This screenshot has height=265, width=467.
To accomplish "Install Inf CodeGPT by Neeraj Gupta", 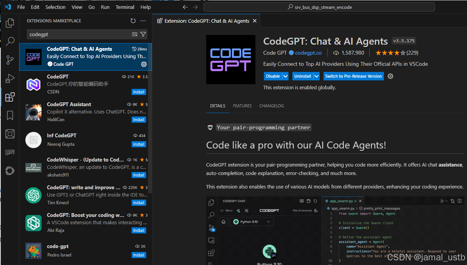I will pos(138,144).
